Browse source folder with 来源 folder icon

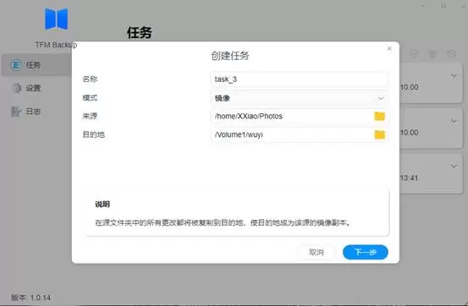pos(380,117)
